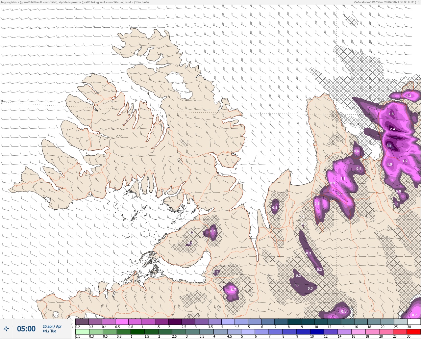Select the white upper-row swatch labeled 30

[x=414, y=322]
